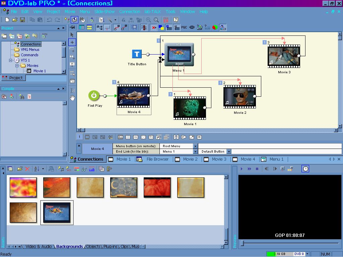The height and width of the screenshot is (257, 343).
Task: Open the lab-TALK menu
Action: [x=153, y=12]
